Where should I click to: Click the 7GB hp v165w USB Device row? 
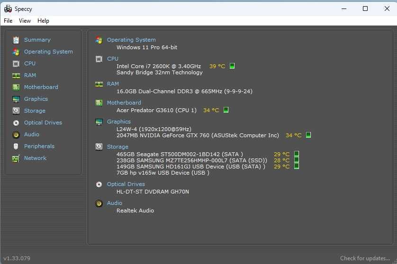(163, 173)
